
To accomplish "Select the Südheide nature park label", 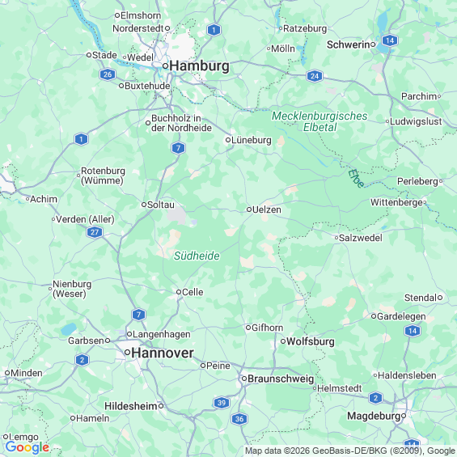I will (197, 256).
